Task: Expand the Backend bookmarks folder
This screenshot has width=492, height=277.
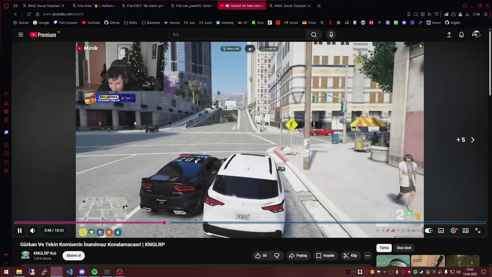Action: click(x=151, y=23)
